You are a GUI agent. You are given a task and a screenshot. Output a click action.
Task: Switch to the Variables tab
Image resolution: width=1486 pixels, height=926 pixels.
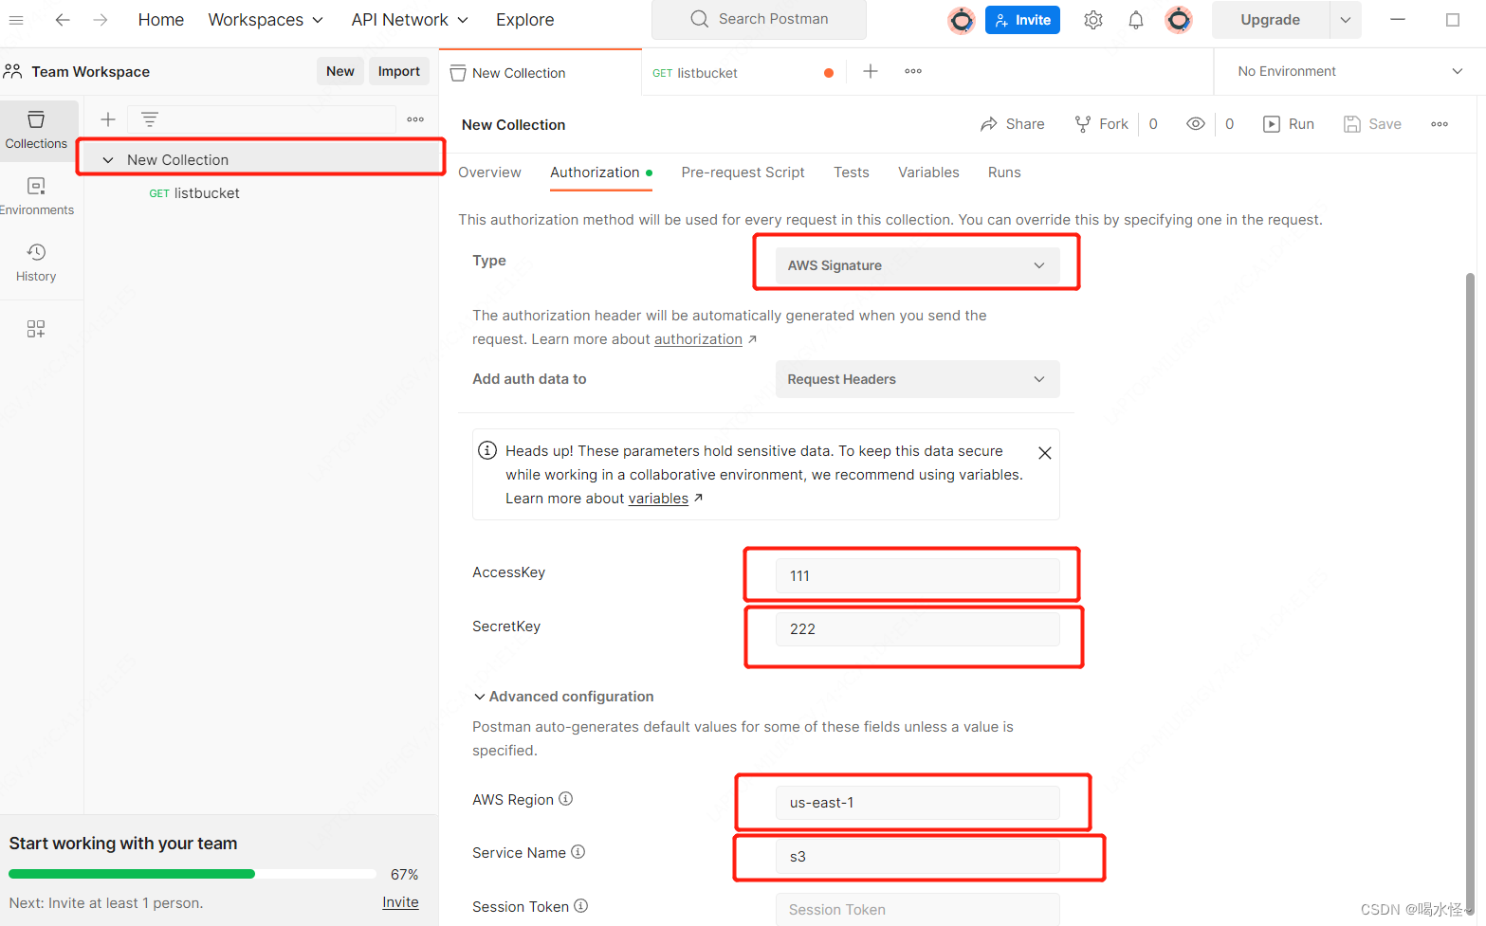[x=928, y=172]
